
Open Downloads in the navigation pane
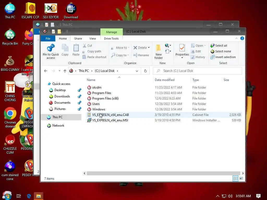(x=60, y=96)
